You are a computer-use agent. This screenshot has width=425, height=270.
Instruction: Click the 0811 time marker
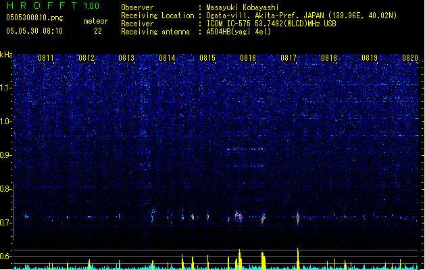point(45,58)
